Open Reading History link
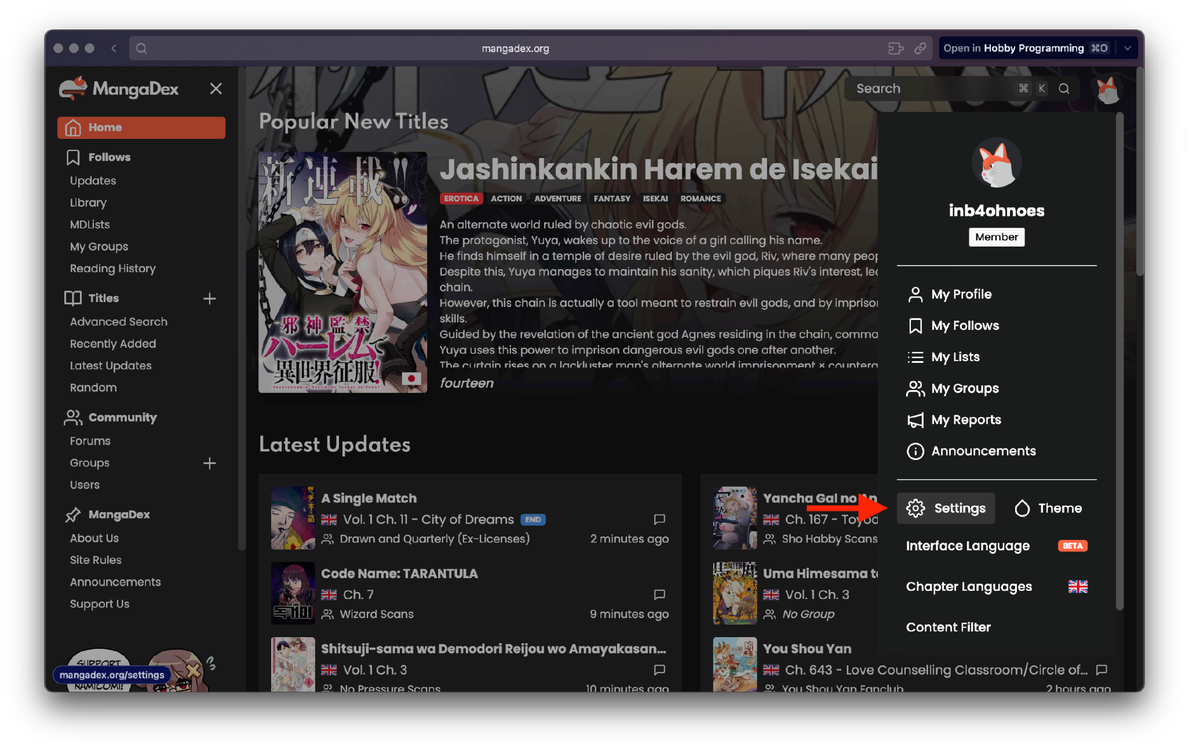 click(x=113, y=269)
